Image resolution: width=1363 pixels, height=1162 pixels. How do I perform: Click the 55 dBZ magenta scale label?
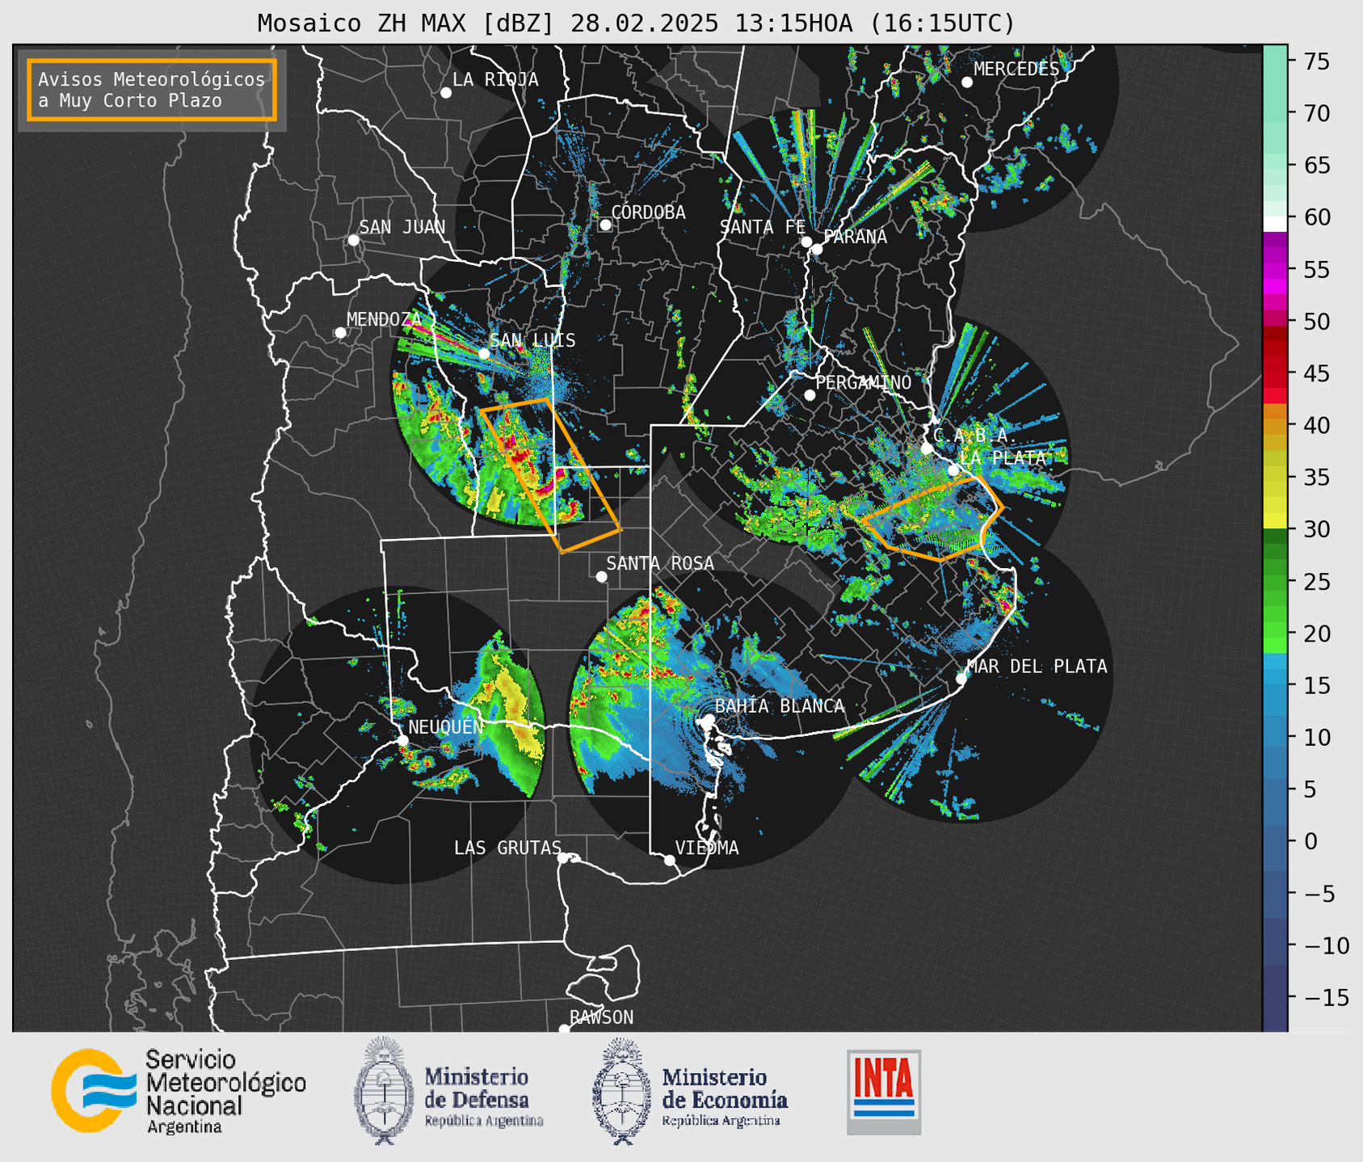tap(1317, 269)
